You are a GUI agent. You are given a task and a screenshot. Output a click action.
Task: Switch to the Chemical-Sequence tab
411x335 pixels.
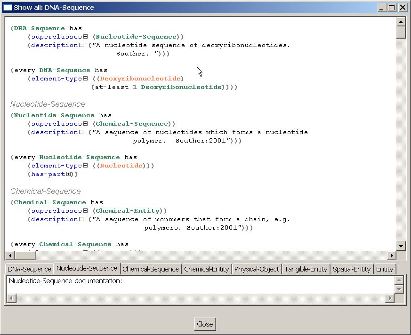(x=151, y=269)
